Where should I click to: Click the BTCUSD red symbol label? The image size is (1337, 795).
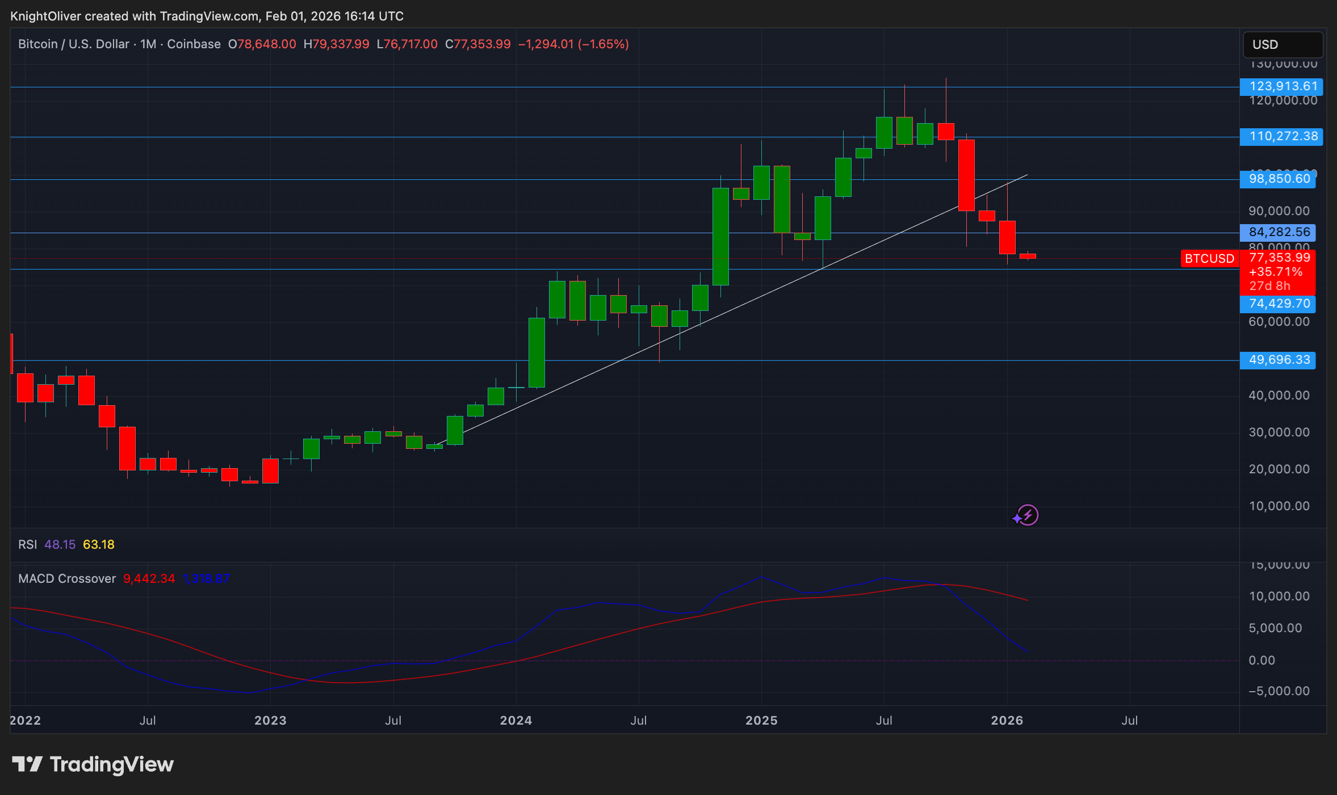pyautogui.click(x=1209, y=259)
